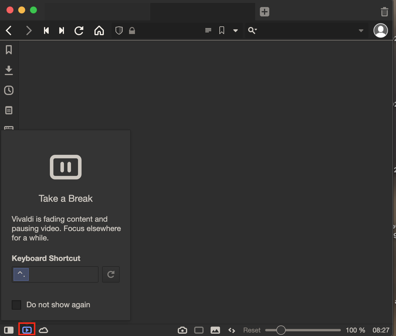Open reader view in address bar
Screen dimensions: 396x336
pyautogui.click(x=208, y=30)
